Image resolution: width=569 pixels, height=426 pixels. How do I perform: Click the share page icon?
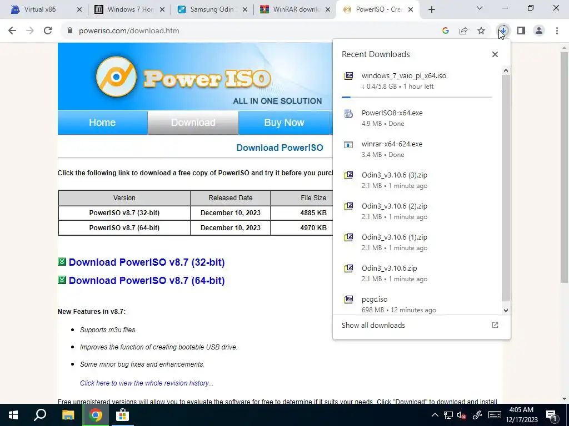[x=463, y=31]
